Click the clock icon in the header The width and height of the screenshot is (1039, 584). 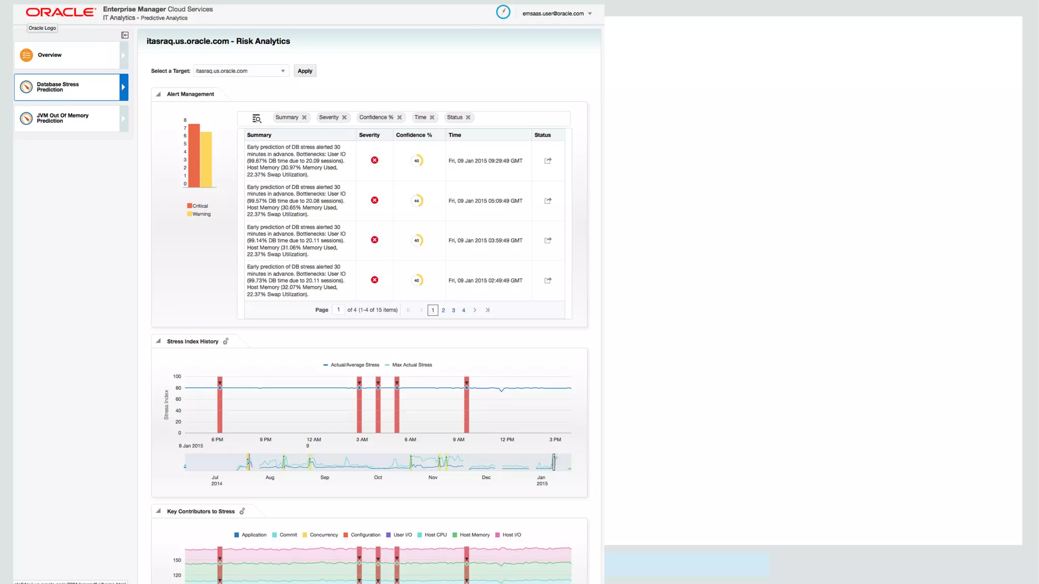503,12
